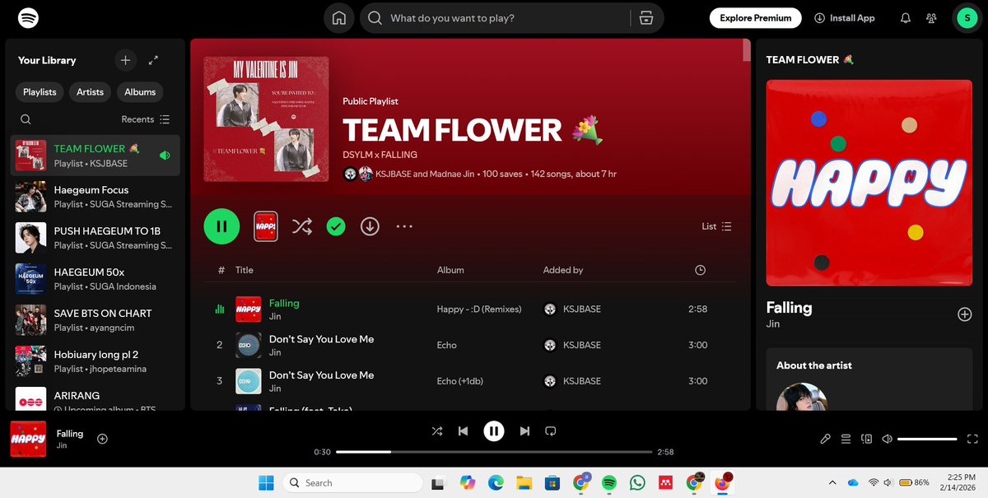Image resolution: width=988 pixels, height=498 pixels.
Task: Open more options for TEAM FLOWER playlist
Action: [404, 226]
